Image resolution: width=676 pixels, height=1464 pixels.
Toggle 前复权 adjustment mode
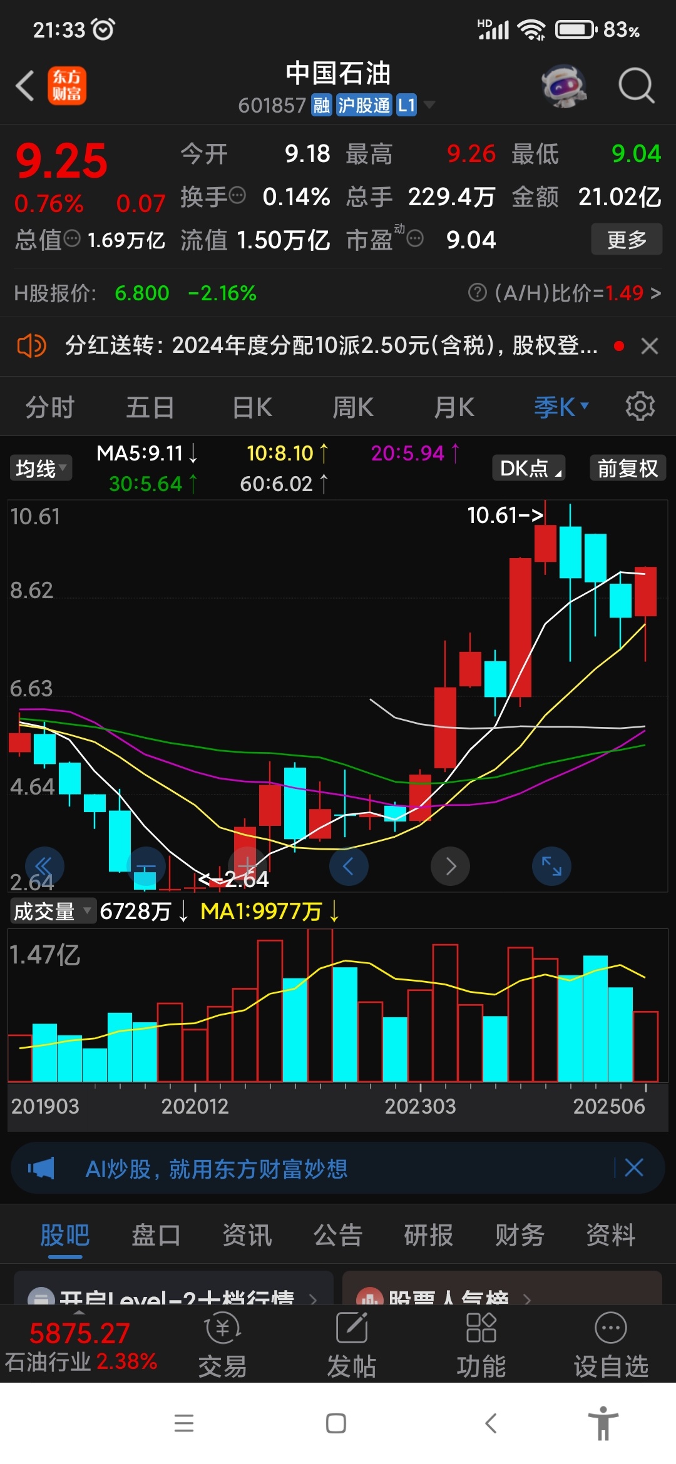628,468
